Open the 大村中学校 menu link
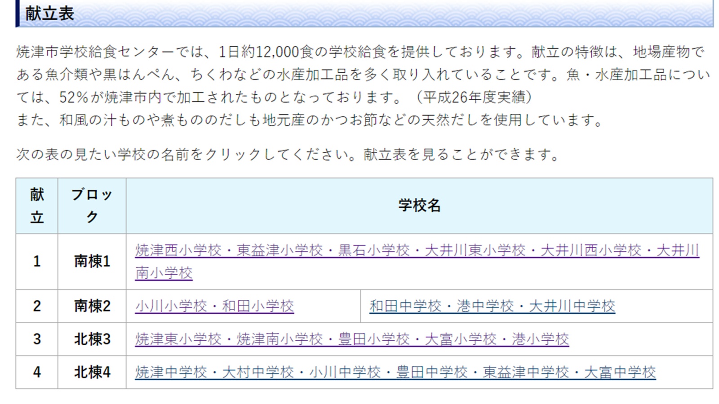Viewport: 719px width, 404px height. [258, 373]
